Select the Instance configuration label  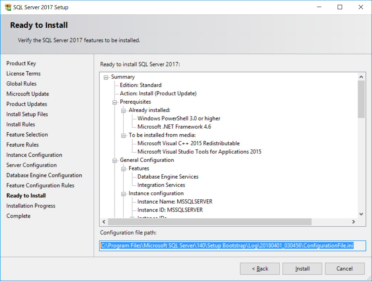tap(156, 193)
